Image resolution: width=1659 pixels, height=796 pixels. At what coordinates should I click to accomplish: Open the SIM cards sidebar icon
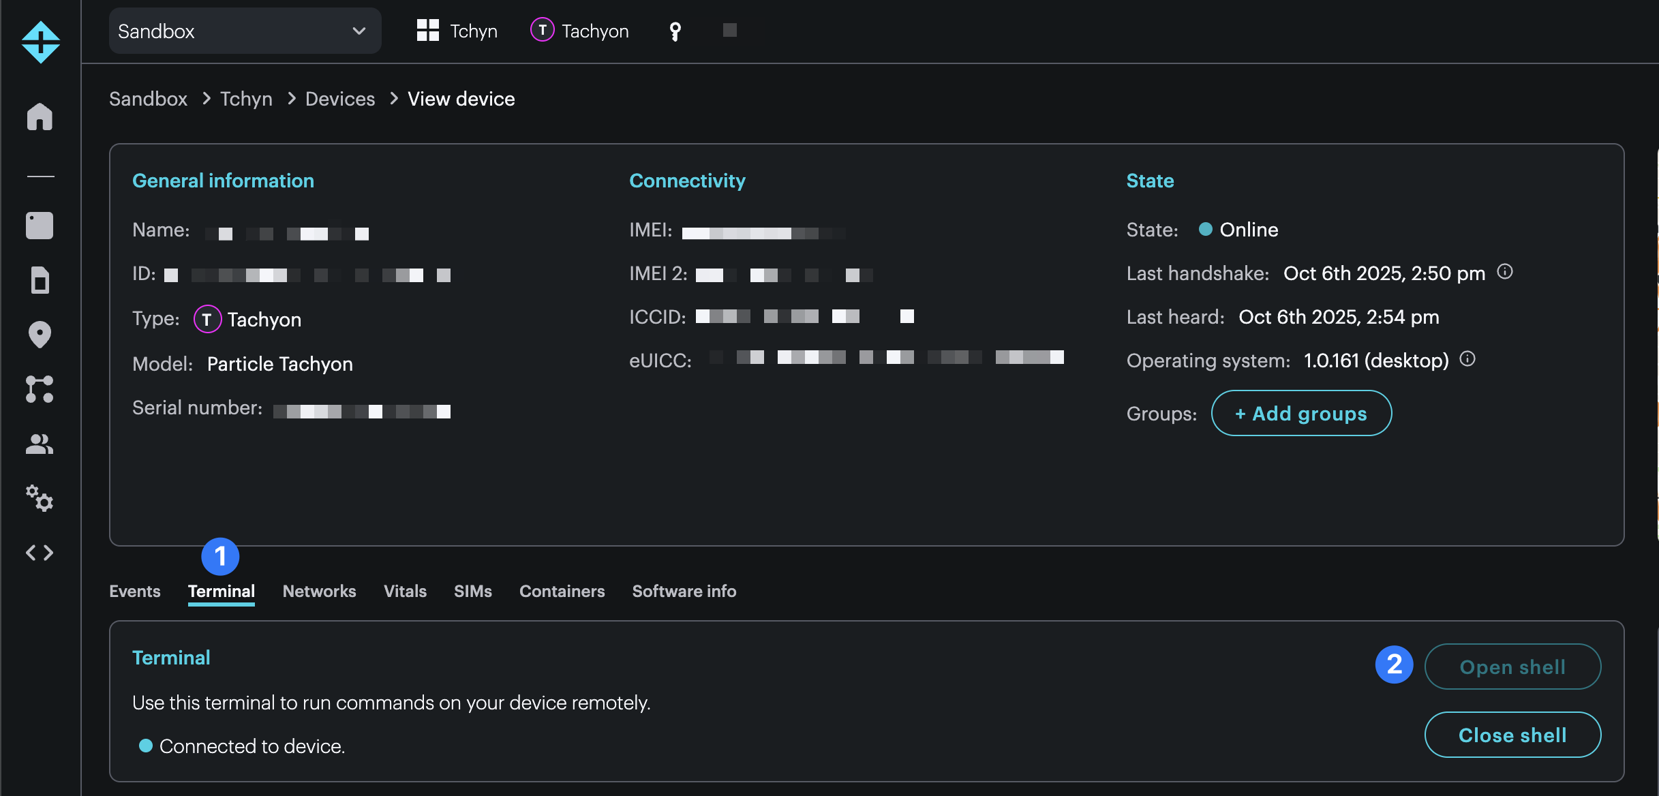click(40, 280)
